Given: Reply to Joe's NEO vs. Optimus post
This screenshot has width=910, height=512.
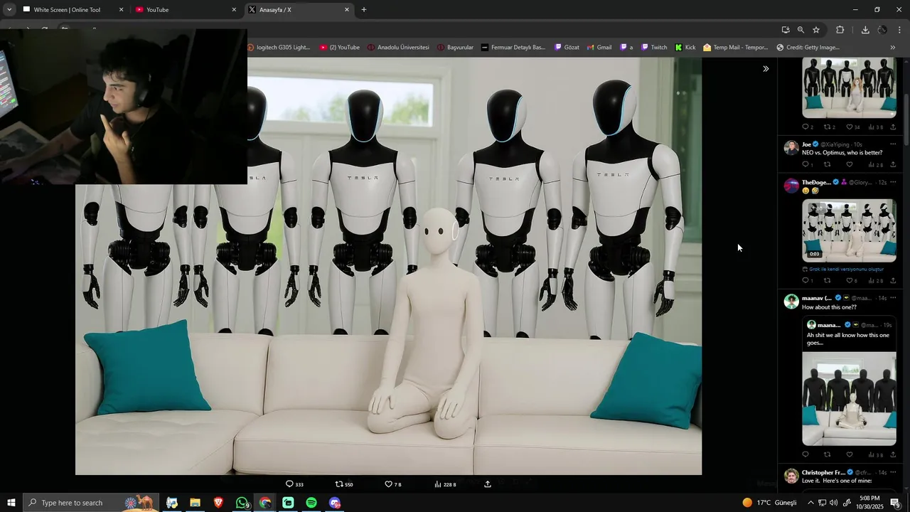Looking at the screenshot, I should click(805, 164).
